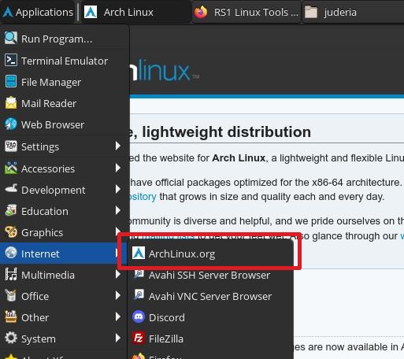
Task: Open Avahi VNC Server Browser entry
Action: tap(210, 296)
